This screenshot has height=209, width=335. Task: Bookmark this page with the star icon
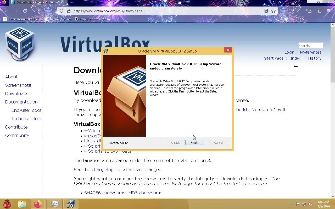[273, 11]
